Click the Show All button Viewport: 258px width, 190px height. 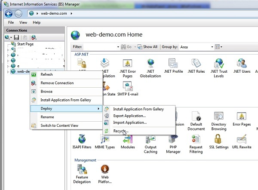[x=147, y=47]
